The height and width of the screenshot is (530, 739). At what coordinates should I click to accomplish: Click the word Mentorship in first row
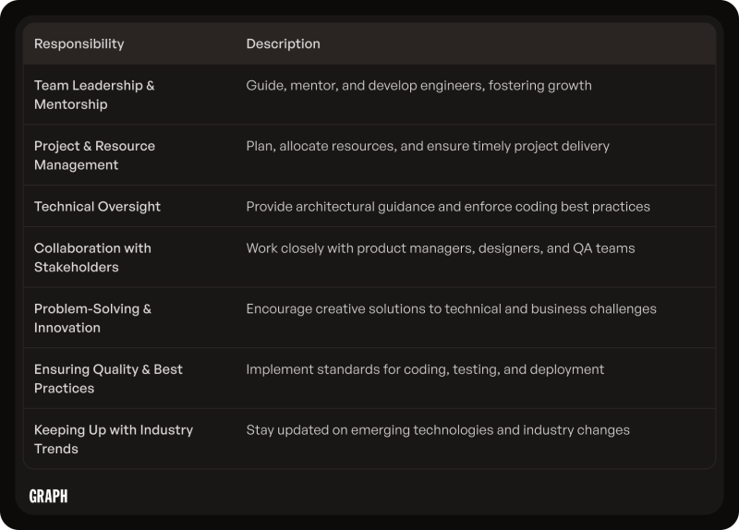71,104
